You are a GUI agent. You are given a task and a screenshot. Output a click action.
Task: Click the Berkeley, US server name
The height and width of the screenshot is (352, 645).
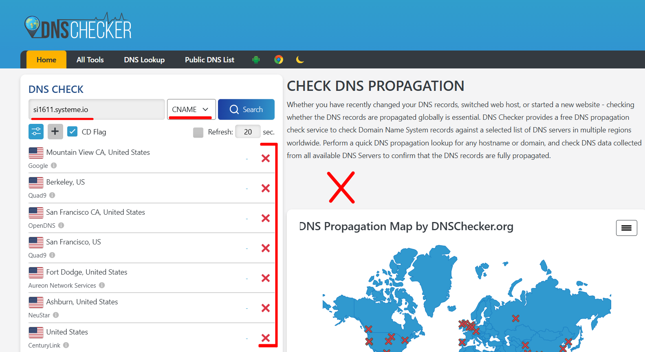65,182
